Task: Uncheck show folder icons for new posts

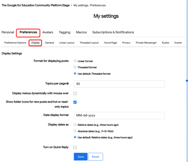Action: [75, 102]
